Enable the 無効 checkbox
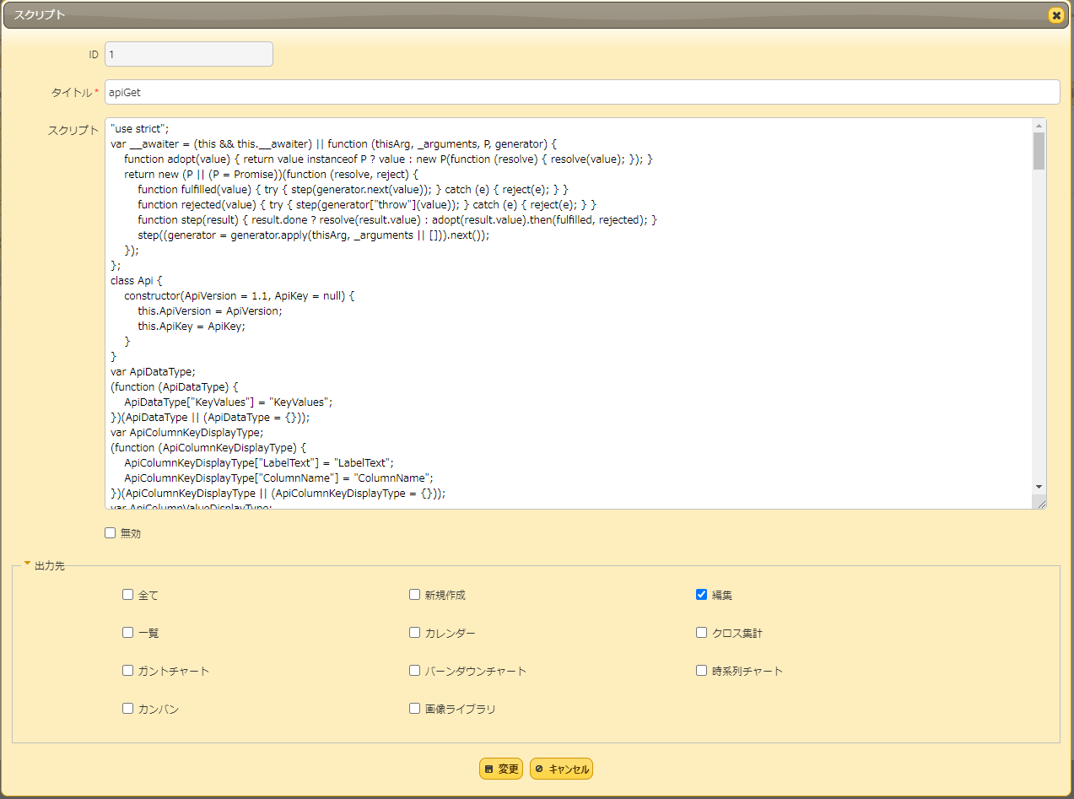The image size is (1074, 799). pyautogui.click(x=110, y=532)
